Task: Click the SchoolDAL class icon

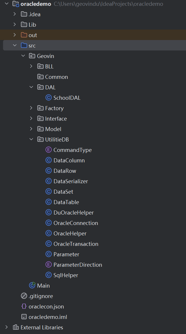Action: (x=49, y=98)
